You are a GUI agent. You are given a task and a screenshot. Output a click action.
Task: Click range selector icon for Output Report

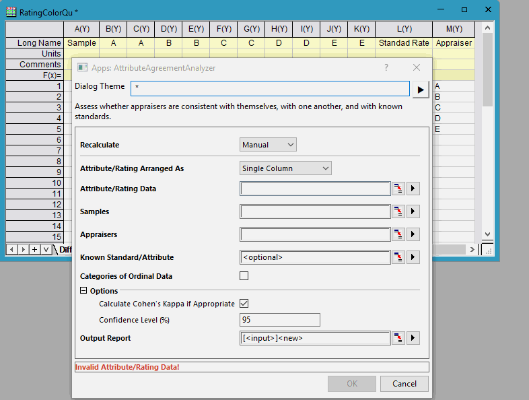pos(399,338)
